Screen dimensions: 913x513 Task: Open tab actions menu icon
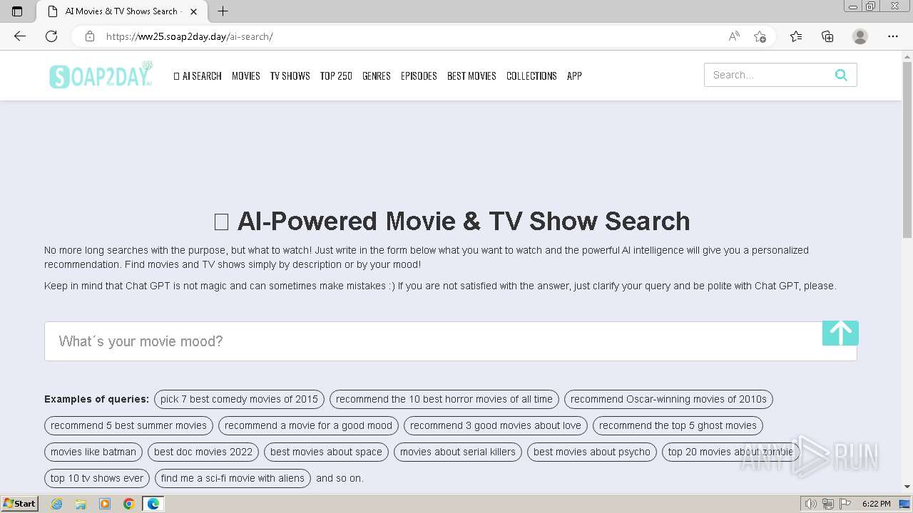[x=17, y=11]
